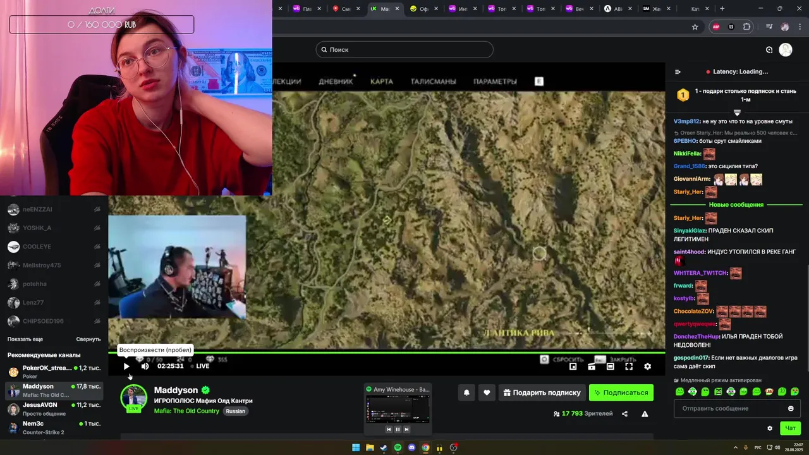Screen dimensions: 809x455
Task: Open offline channel COOLEYE in sidebar
Action: point(54,246)
